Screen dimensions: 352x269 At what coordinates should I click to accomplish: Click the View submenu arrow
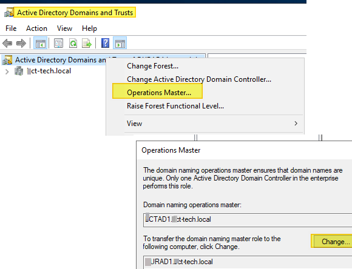pyautogui.click(x=296, y=124)
